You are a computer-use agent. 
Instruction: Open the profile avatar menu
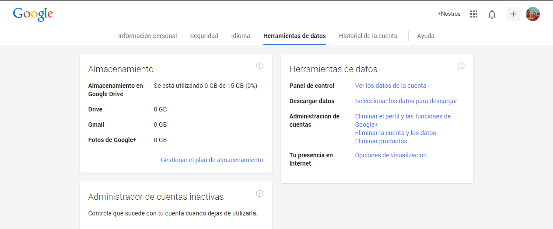click(x=532, y=14)
